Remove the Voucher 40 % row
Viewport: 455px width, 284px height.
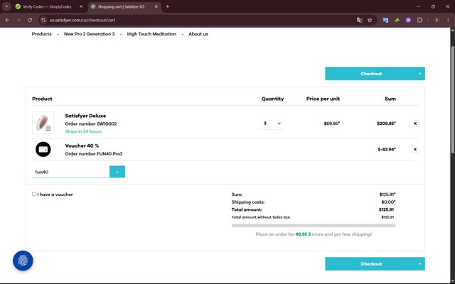point(415,150)
